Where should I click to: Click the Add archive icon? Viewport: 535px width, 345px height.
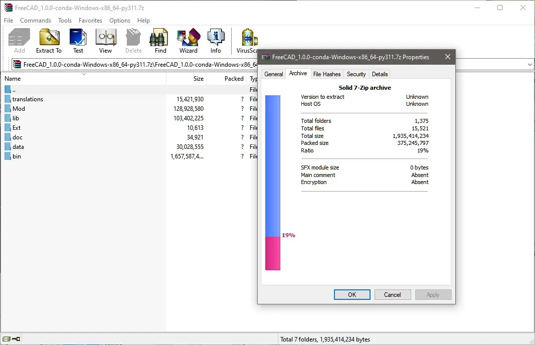click(19, 41)
